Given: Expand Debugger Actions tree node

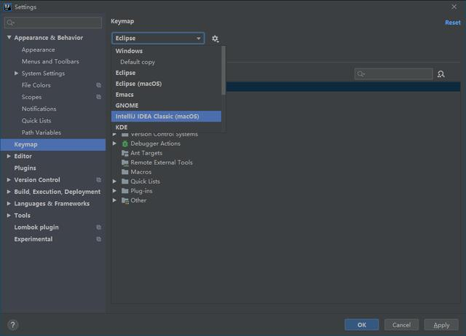Looking at the screenshot, I should tap(114, 144).
